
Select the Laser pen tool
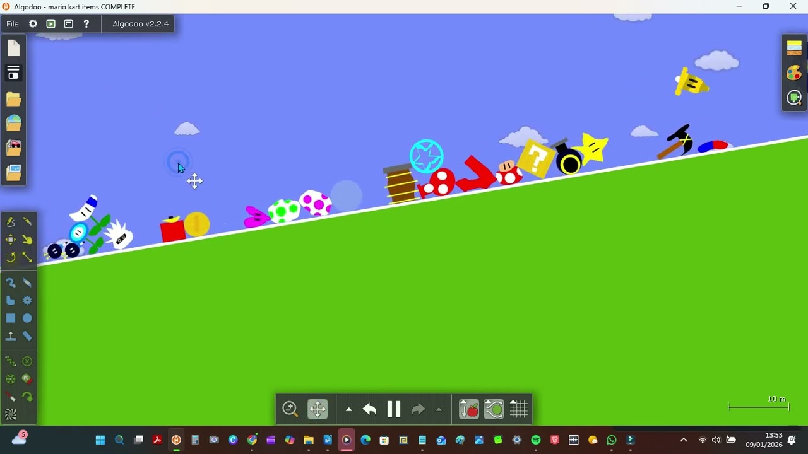pyautogui.click(x=11, y=397)
